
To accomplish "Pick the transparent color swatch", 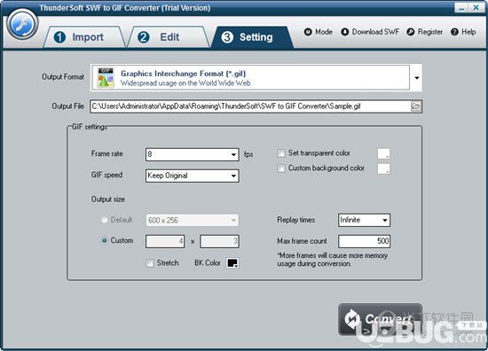I will tap(383, 153).
